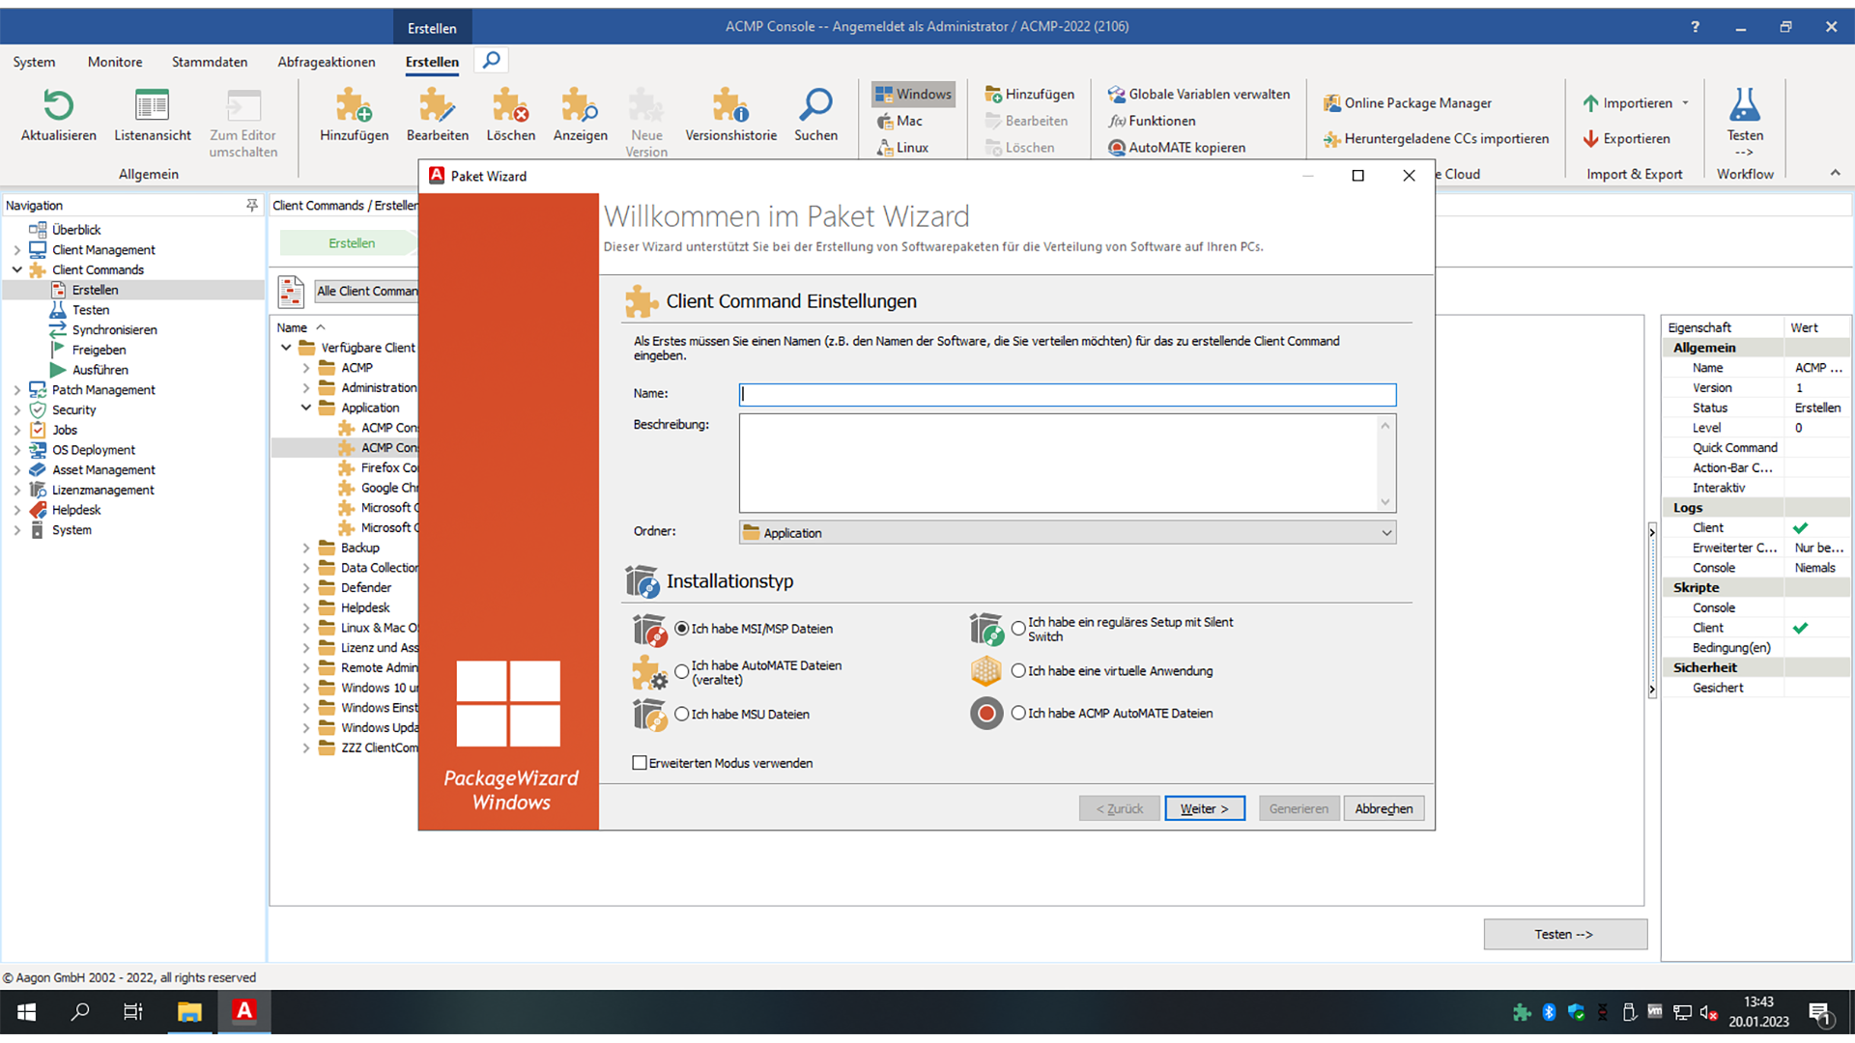Click the Exportieren arrow icon
This screenshot has width=1855, height=1043.
pos(1590,139)
